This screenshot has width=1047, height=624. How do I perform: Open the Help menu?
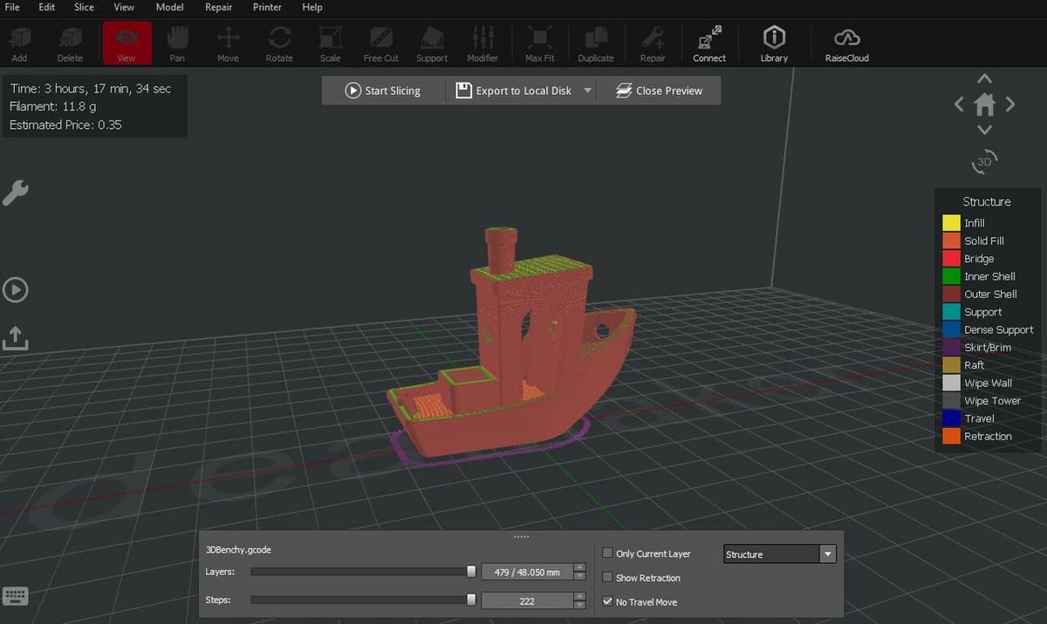(x=311, y=7)
